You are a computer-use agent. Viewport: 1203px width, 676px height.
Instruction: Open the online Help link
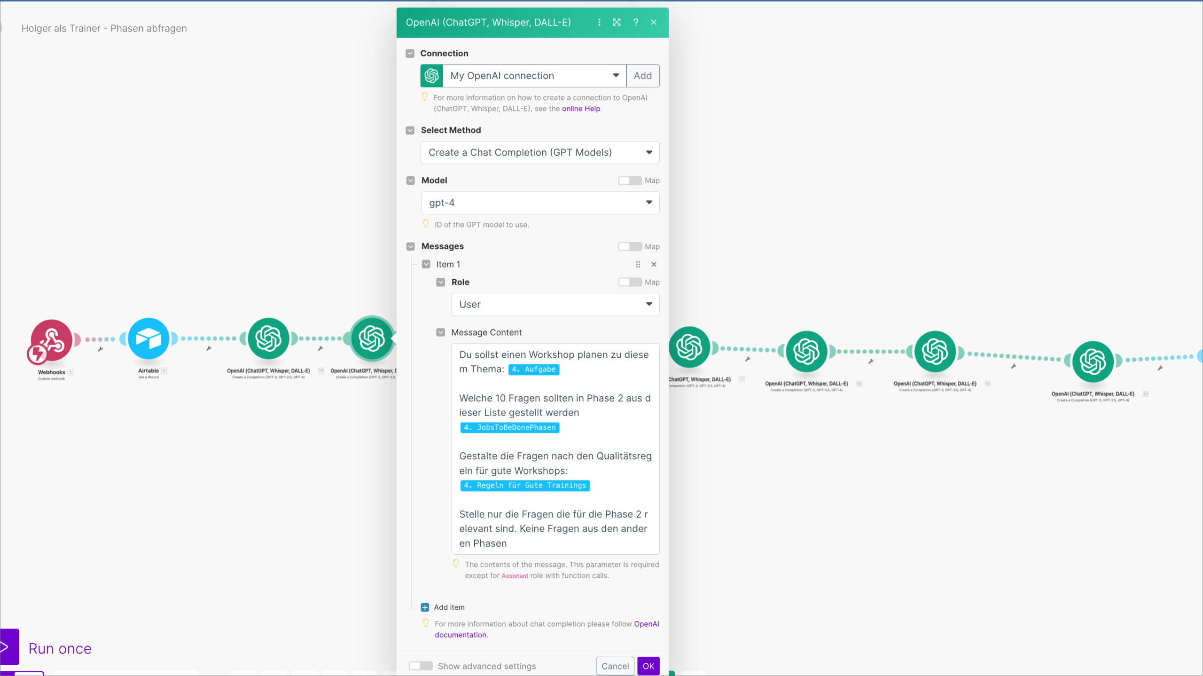click(581, 109)
